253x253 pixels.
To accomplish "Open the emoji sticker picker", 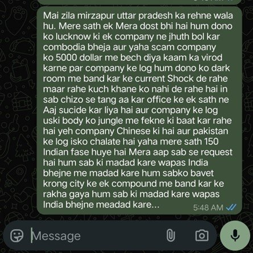I will [16, 236].
